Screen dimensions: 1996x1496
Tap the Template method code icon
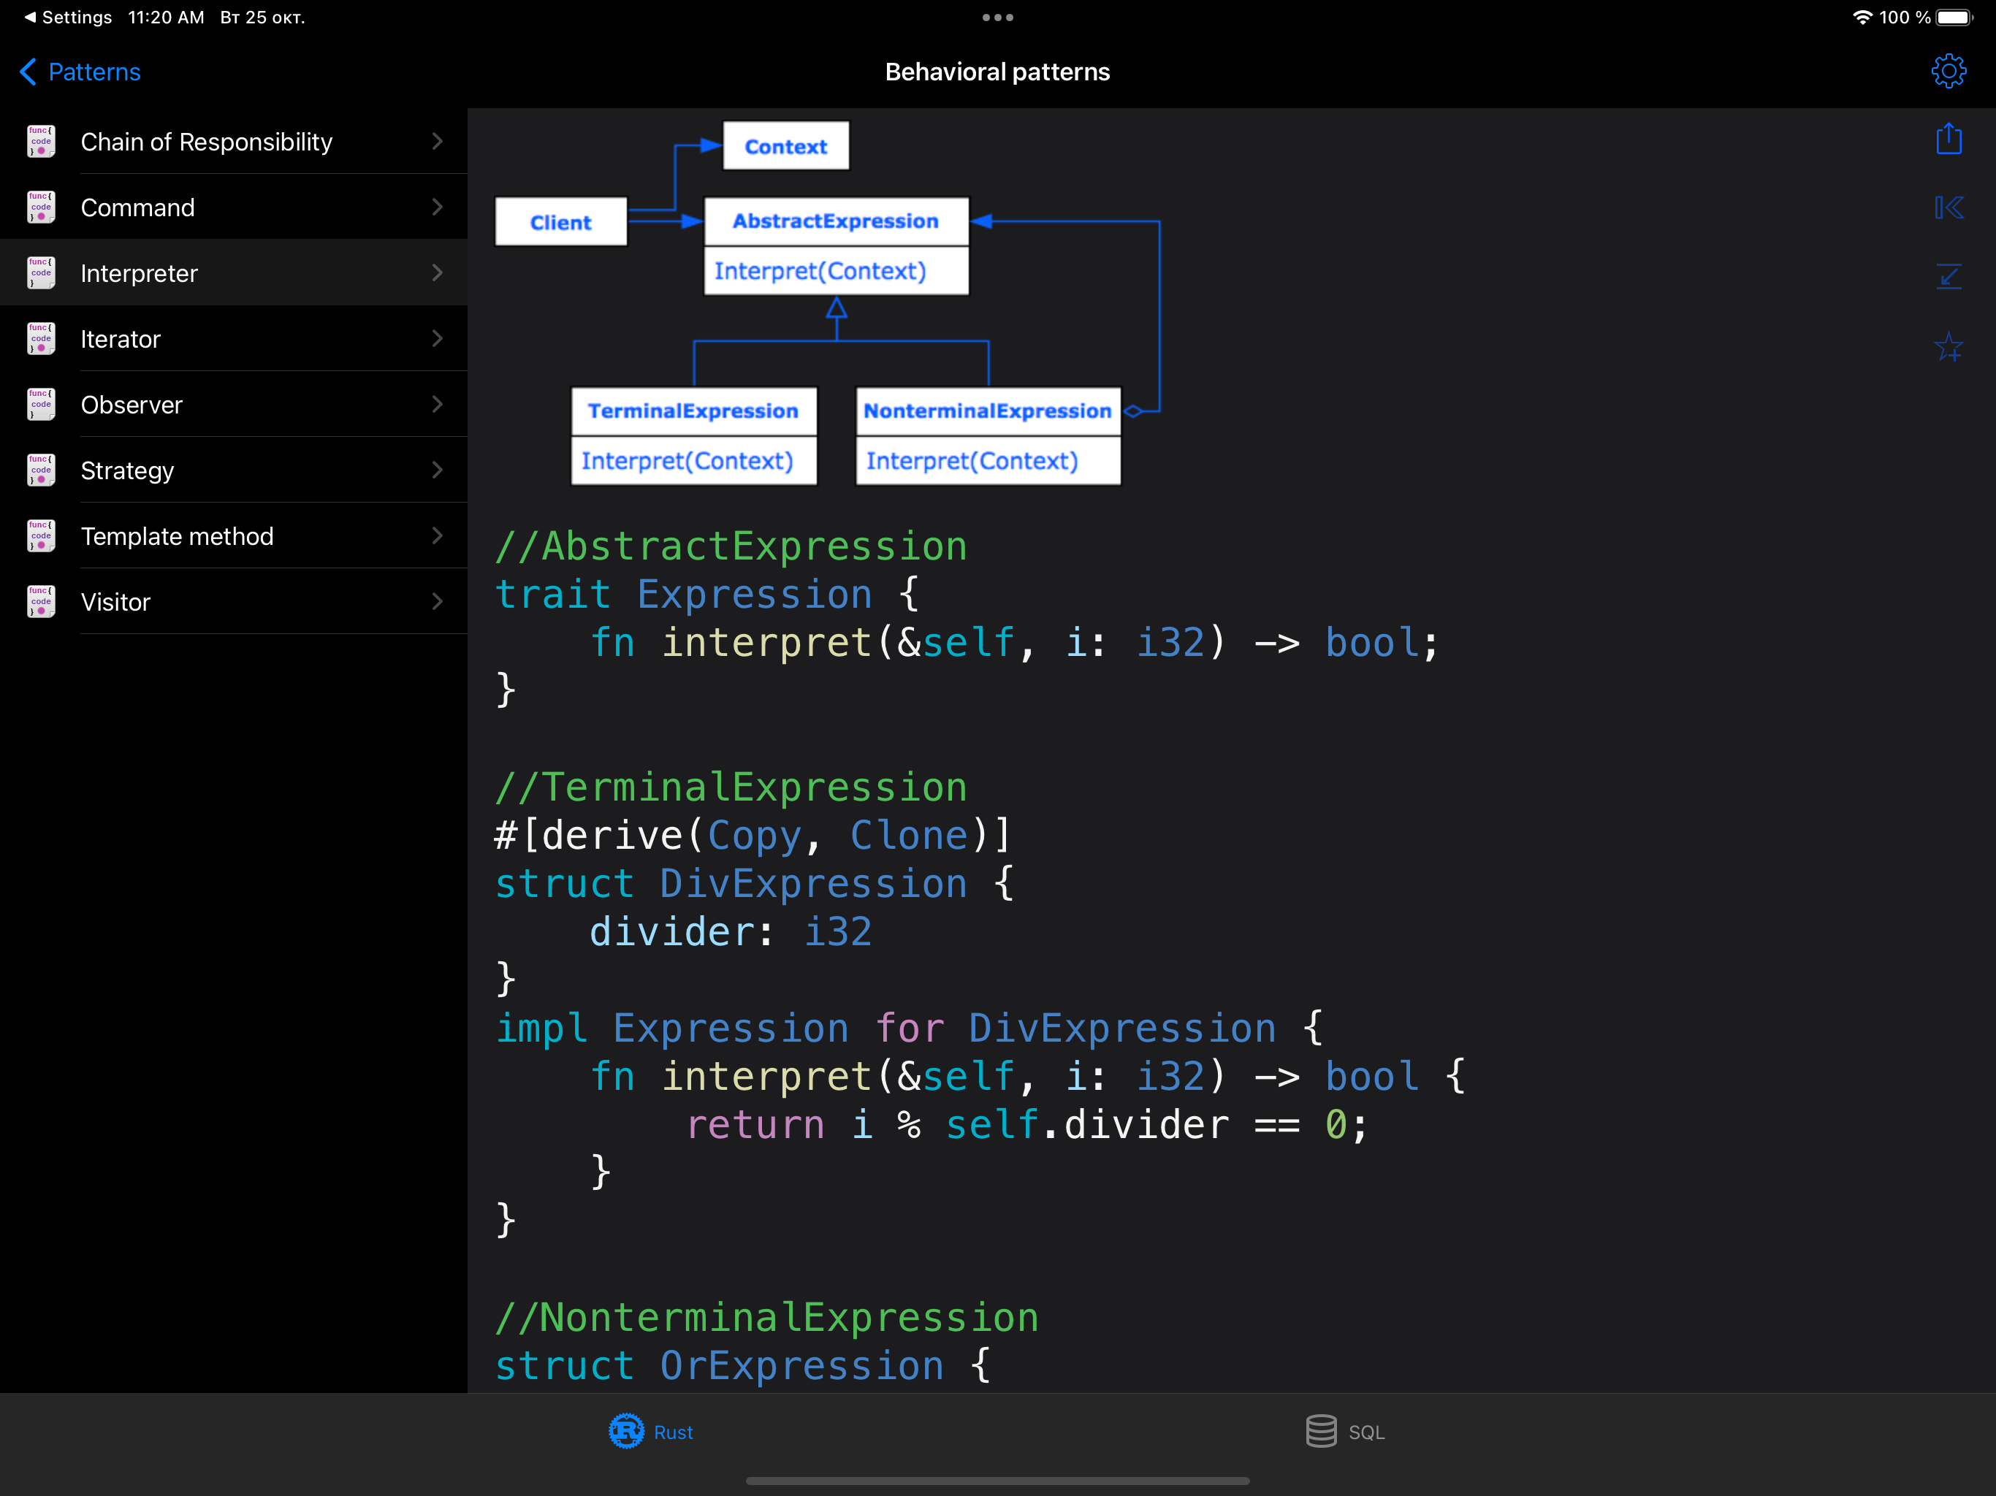[41, 537]
